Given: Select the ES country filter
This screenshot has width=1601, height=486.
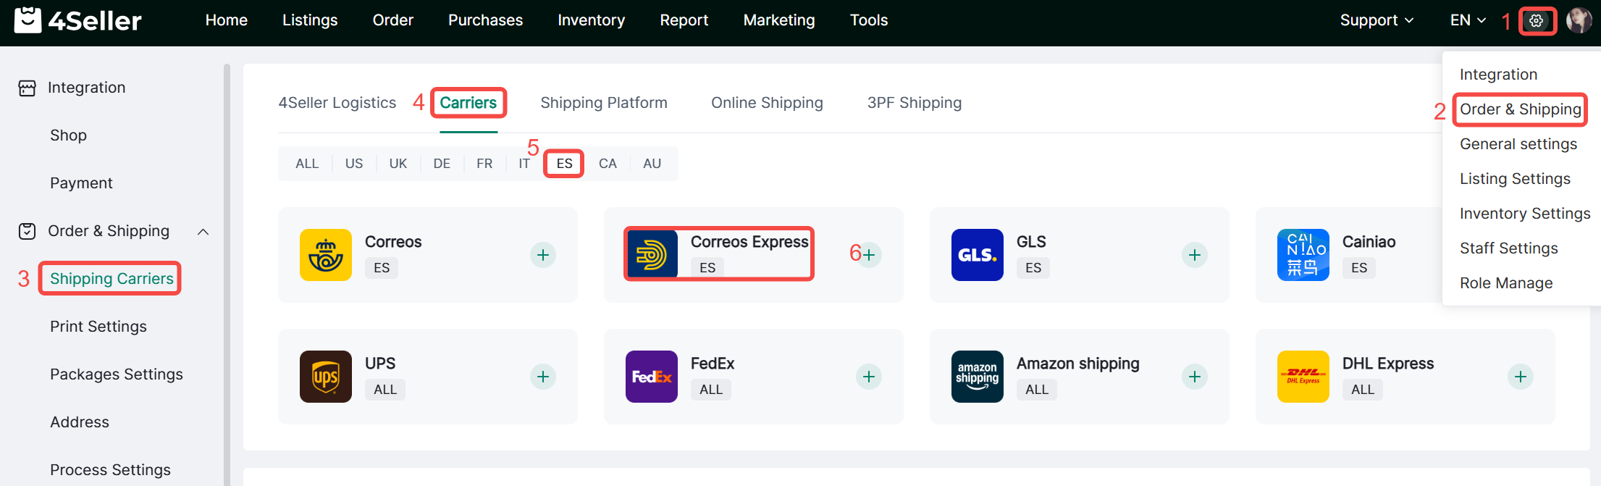Looking at the screenshot, I should click(564, 164).
